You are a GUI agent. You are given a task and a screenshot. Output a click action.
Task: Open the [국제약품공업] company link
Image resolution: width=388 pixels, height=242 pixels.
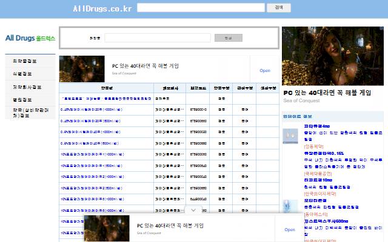(x=318, y=174)
